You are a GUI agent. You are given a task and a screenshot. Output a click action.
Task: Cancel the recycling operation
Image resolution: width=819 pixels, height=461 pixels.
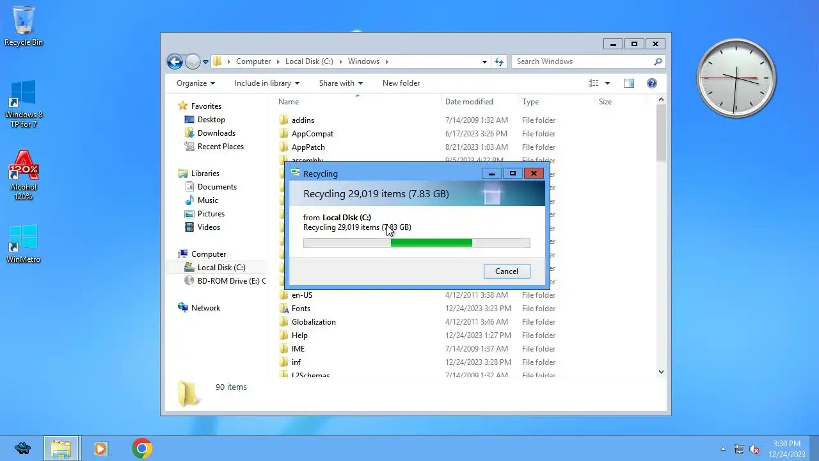click(507, 271)
